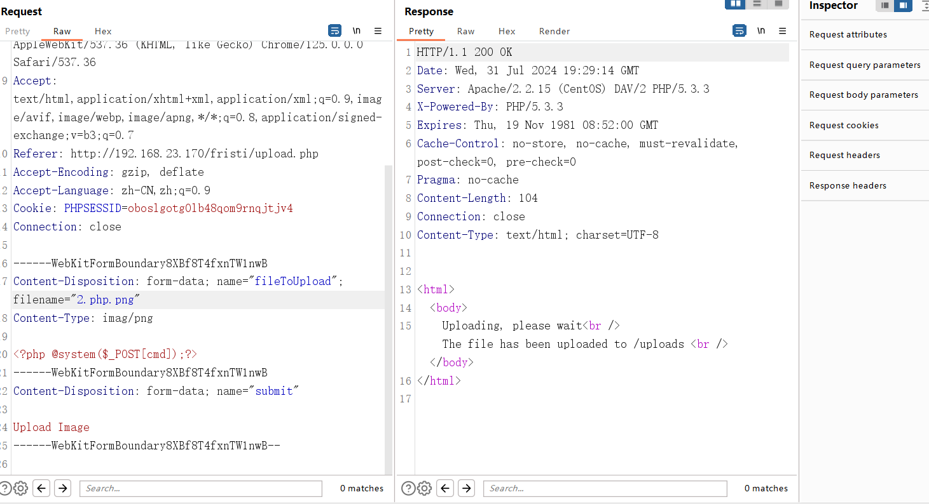Toggle non-printable \n characters in Request panel

click(357, 30)
